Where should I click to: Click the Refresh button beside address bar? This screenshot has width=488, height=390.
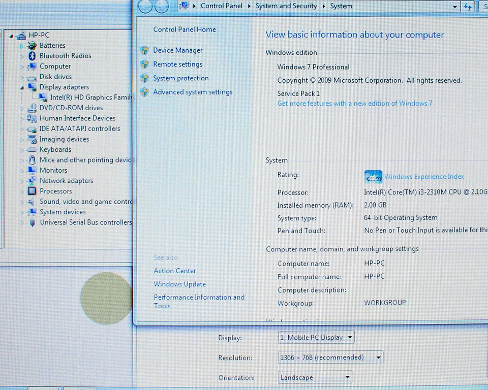pos(468,7)
